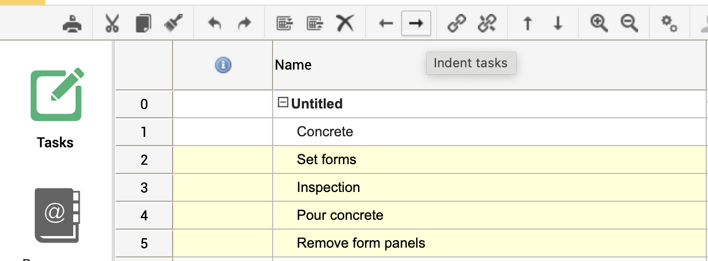Open the Resources address book view
The image size is (708, 261).
[56, 215]
